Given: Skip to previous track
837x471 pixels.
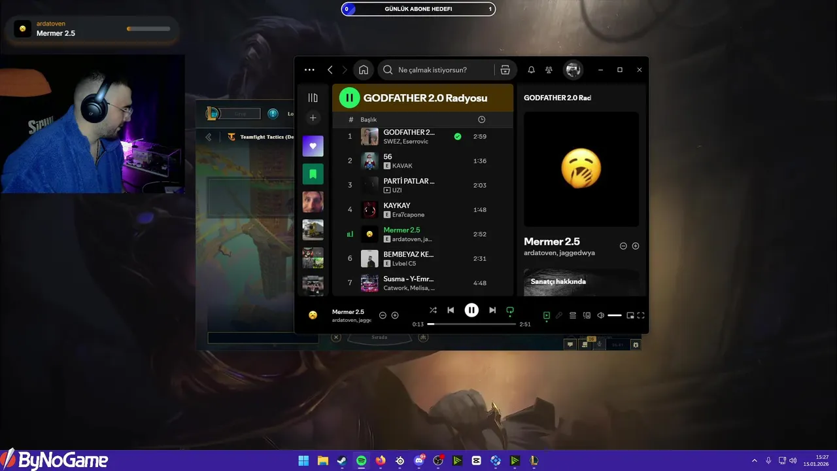Looking at the screenshot, I should (451, 310).
